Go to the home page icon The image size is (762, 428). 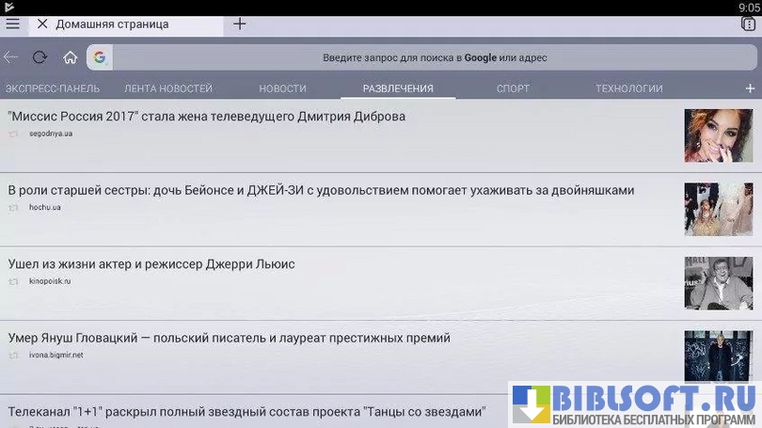click(70, 57)
